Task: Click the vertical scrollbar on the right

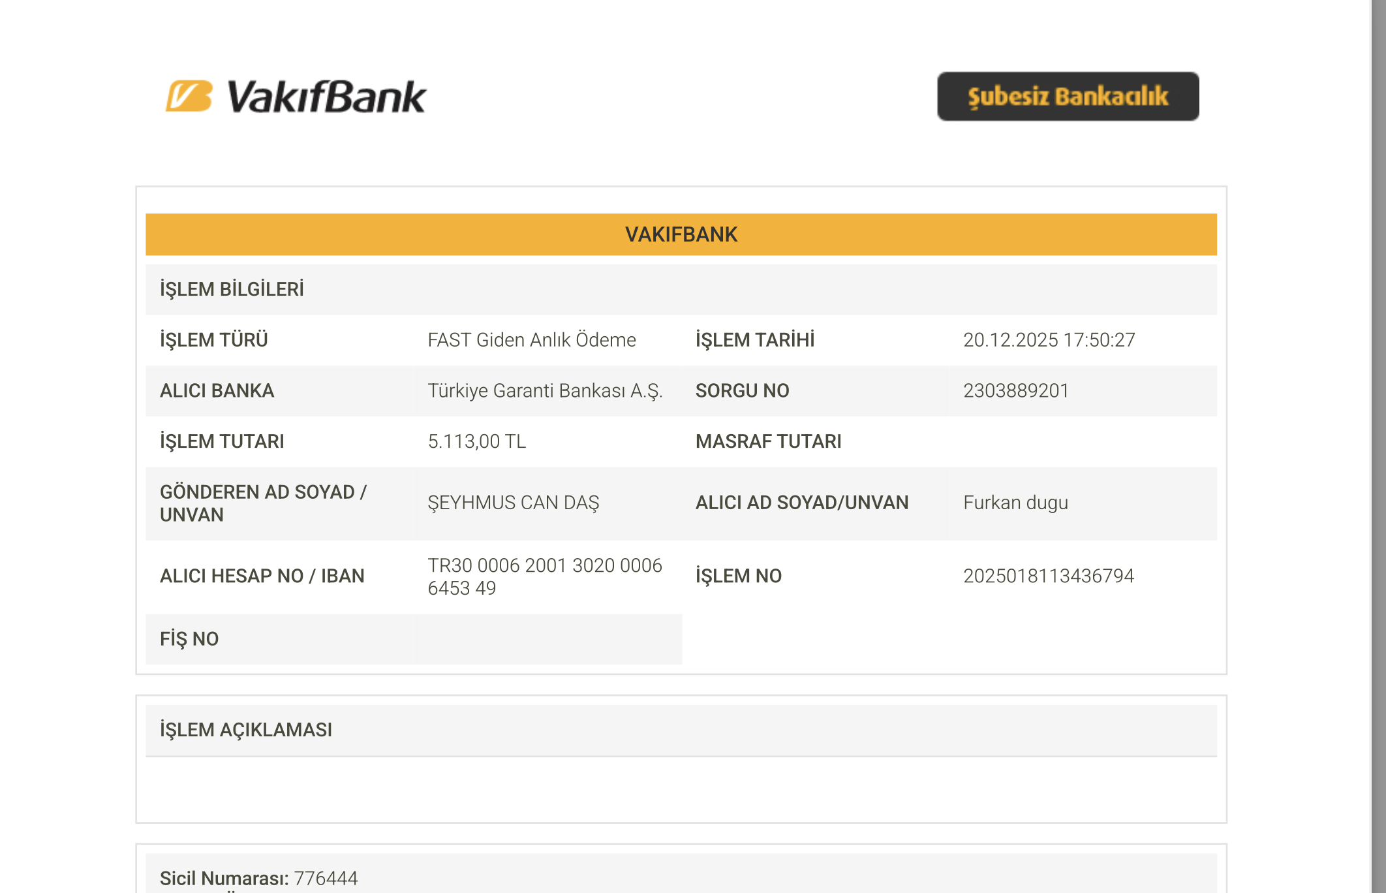Action: (x=1378, y=446)
